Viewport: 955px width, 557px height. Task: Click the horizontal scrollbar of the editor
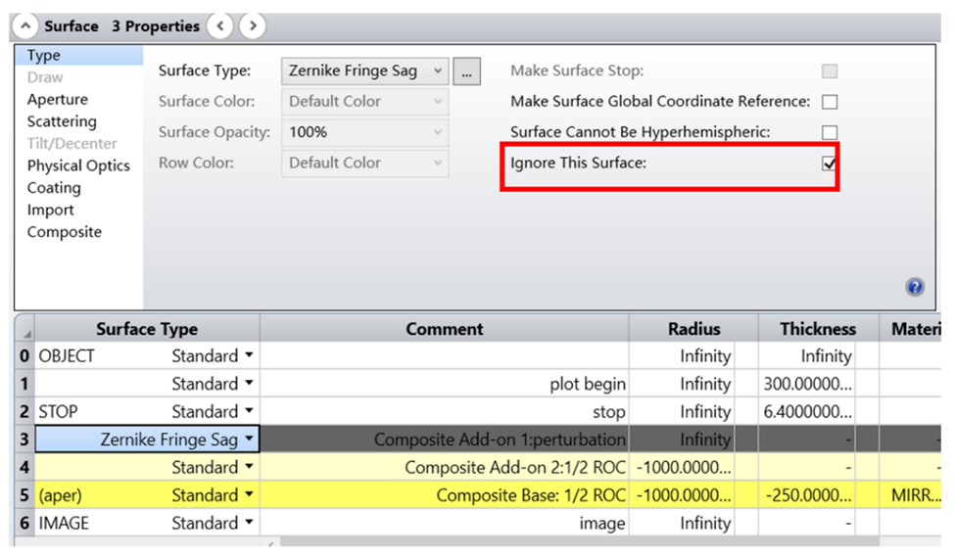pyautogui.click(x=579, y=541)
